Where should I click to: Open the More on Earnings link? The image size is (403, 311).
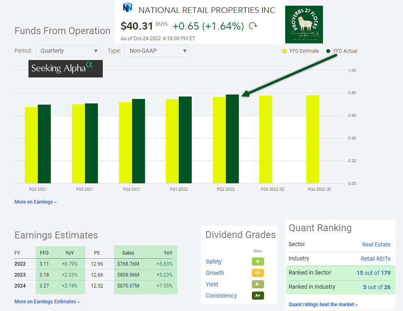point(35,202)
